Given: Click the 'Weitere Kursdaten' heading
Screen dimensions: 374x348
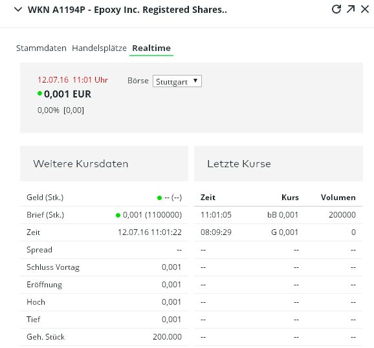Looking at the screenshot, I should point(81,164).
